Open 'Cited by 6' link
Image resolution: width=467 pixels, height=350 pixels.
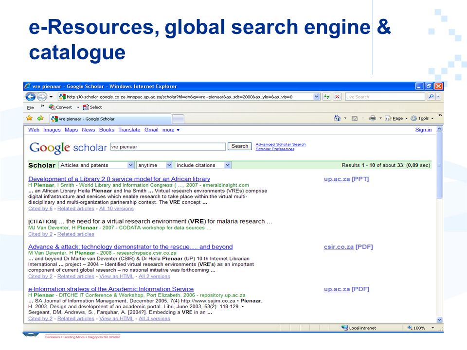[40, 209]
